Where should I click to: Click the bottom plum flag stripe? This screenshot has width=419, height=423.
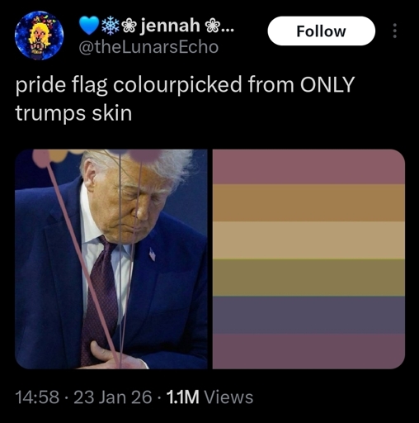pyautogui.click(x=308, y=351)
